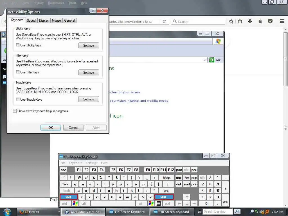Click the Windows Start orb

(7, 212)
